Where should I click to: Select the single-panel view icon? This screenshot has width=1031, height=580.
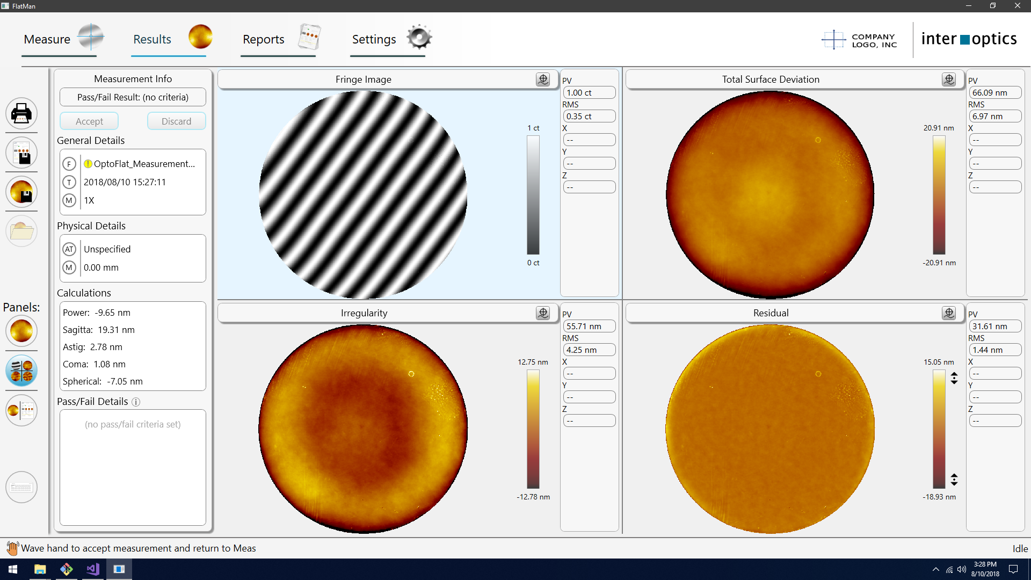(21, 331)
